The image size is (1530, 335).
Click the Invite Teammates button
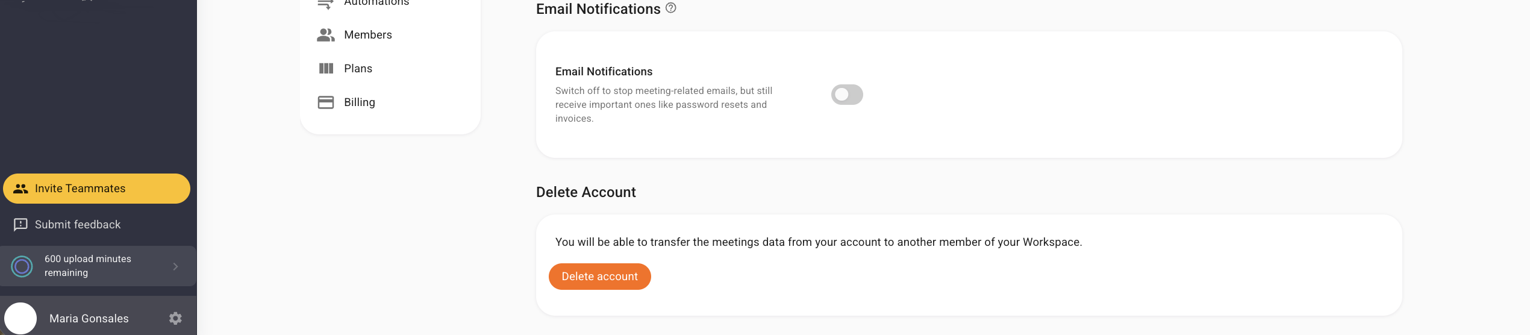[96, 189]
